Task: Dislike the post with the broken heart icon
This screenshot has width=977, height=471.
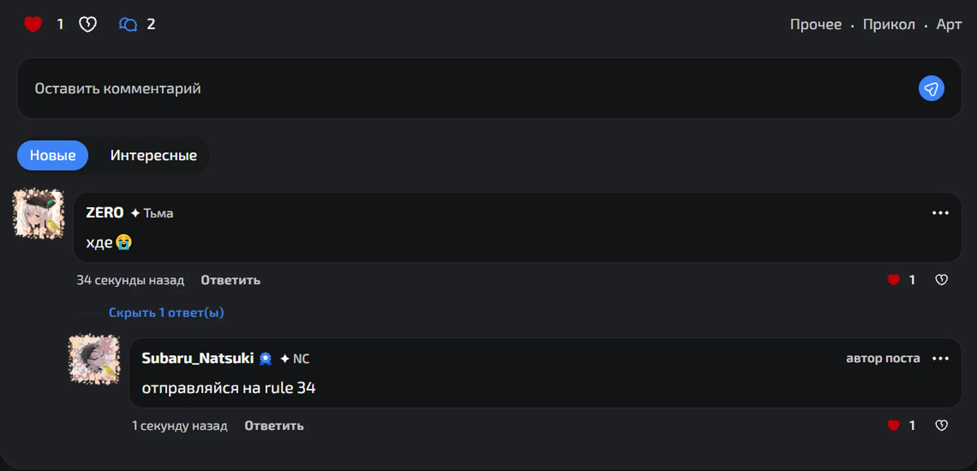Action: pyautogui.click(x=88, y=24)
